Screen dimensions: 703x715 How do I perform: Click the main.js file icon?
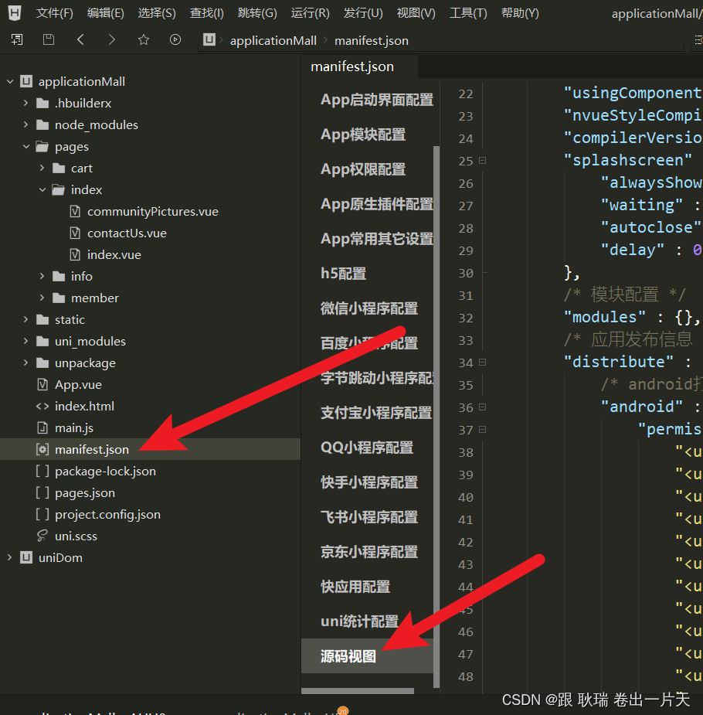pos(42,427)
